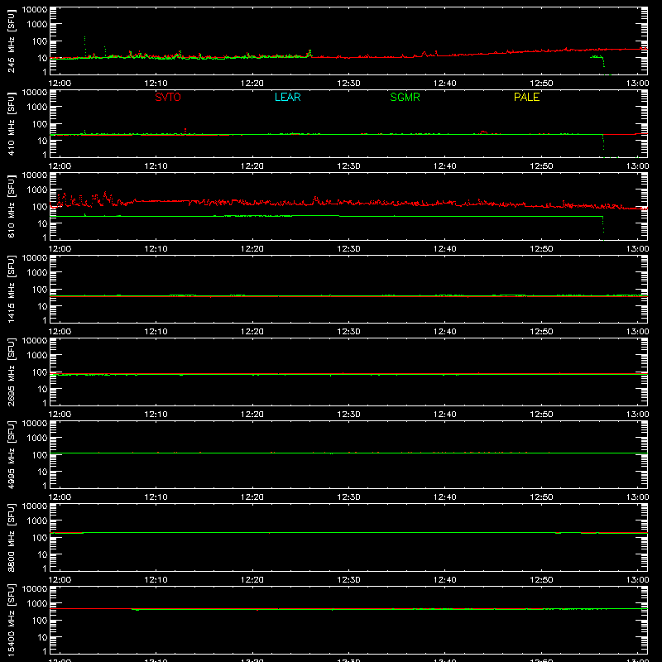Click the green SGMR trace in 610 MHz panel
Screen dimensions: 662x662
pos(325,216)
